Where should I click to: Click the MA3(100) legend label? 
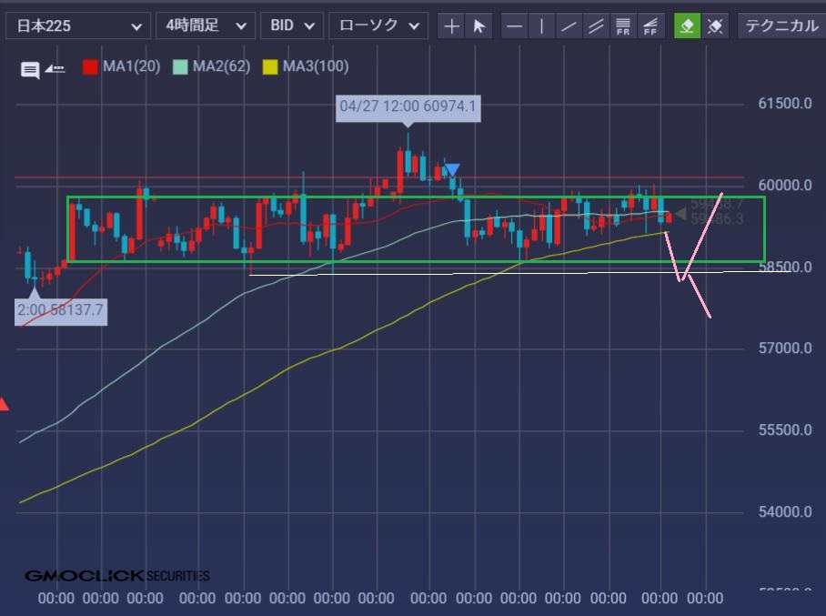[x=316, y=66]
